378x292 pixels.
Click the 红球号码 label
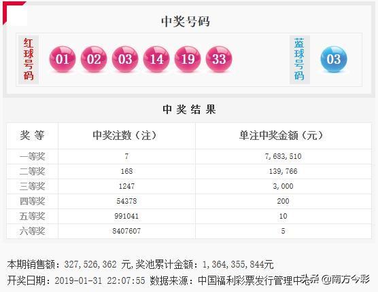click(x=29, y=59)
